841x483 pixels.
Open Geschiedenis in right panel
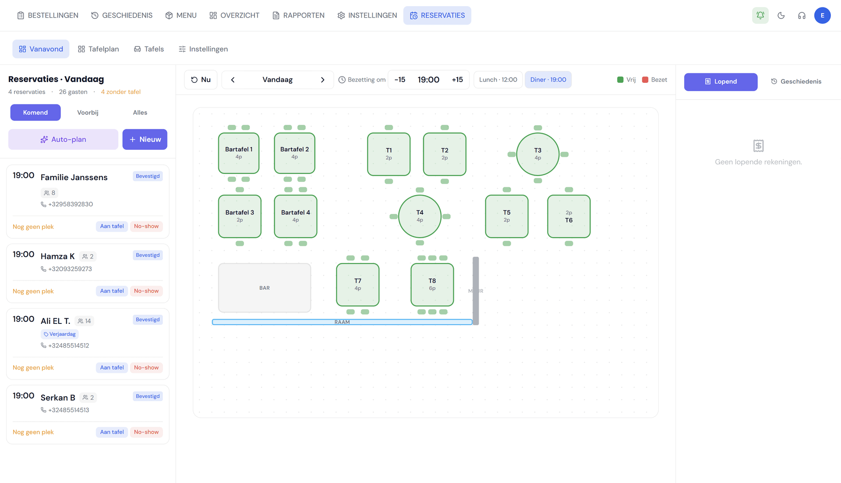[796, 82]
